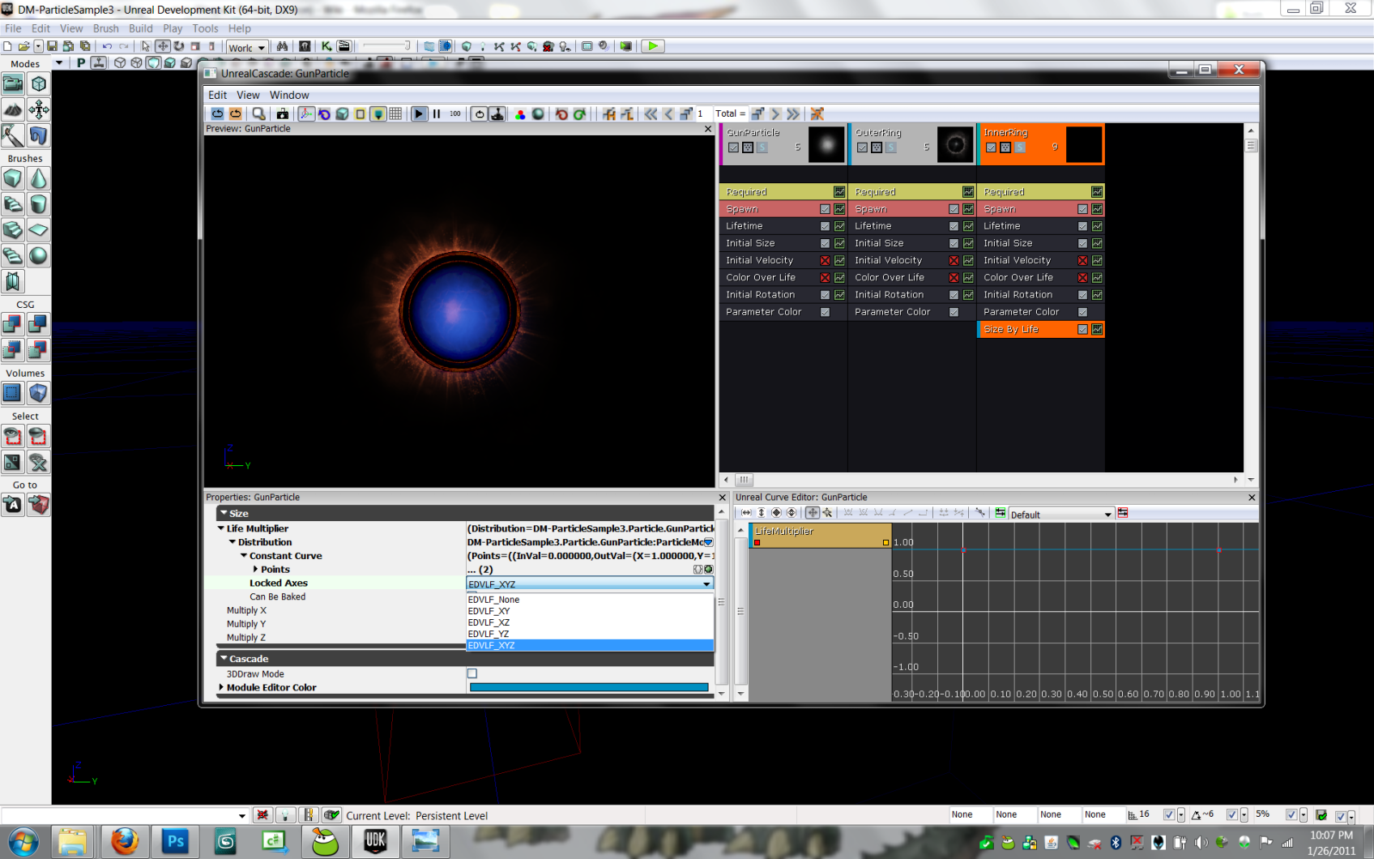Click the Restart Simulation icon in Cascade toolbar
Viewport: 1374px width, 859px height.
pos(217,114)
